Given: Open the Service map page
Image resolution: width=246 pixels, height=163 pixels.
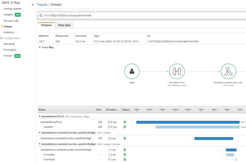Looking at the screenshot, I should click(x=11, y=21).
